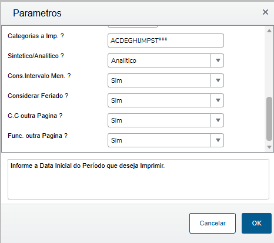Expand the C.C outra Pagina dropdown arrow
The width and height of the screenshot is (274, 243).
pyautogui.click(x=217, y=120)
